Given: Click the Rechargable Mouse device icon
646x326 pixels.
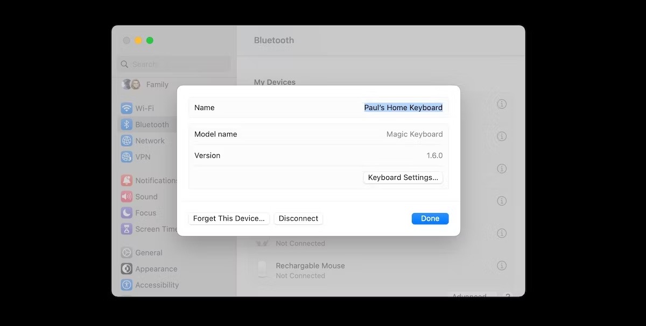Looking at the screenshot, I should [263, 270].
